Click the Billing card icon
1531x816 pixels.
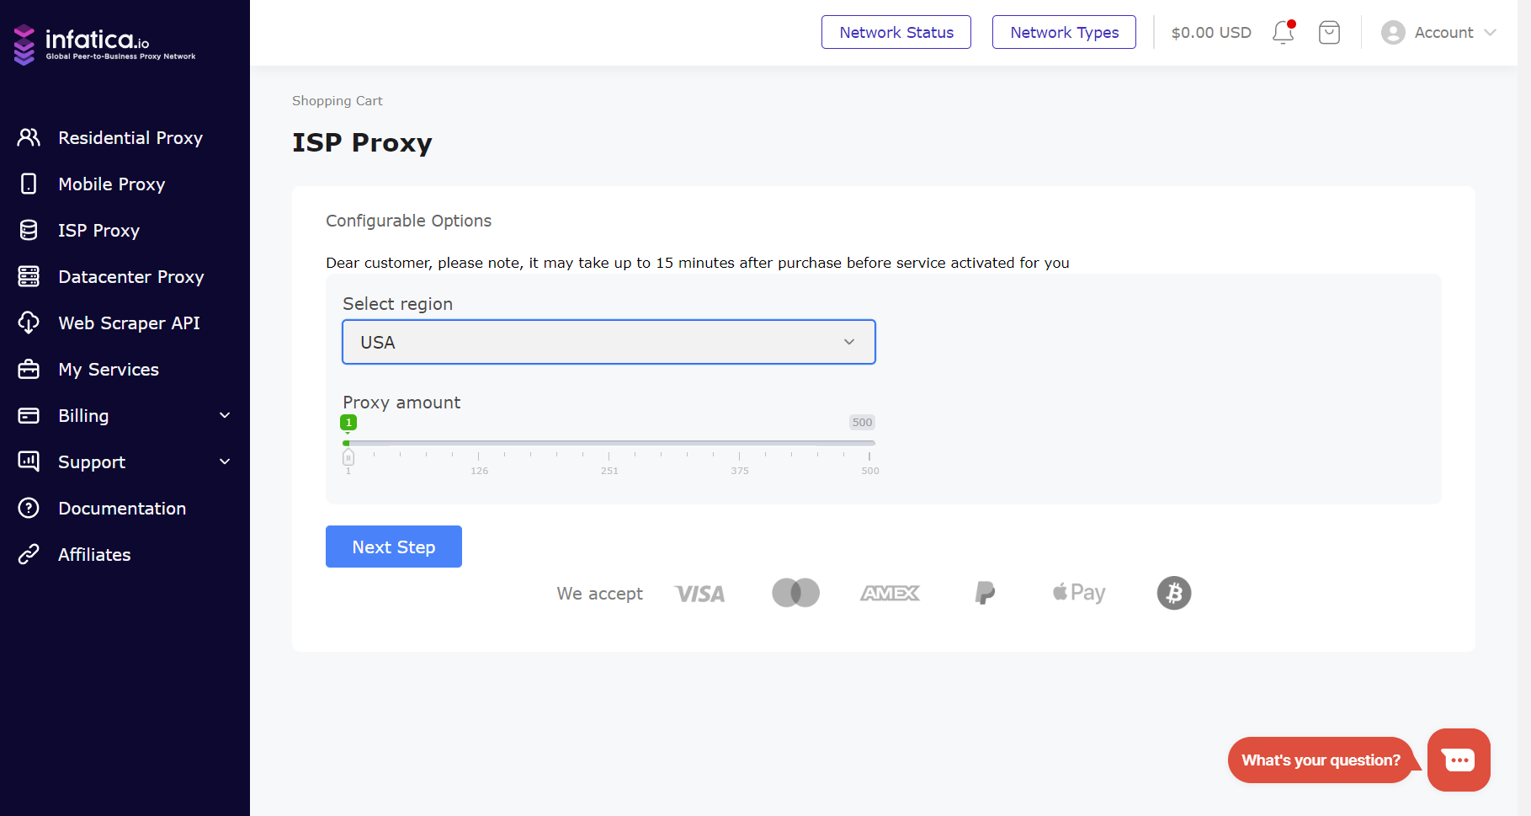pos(29,415)
